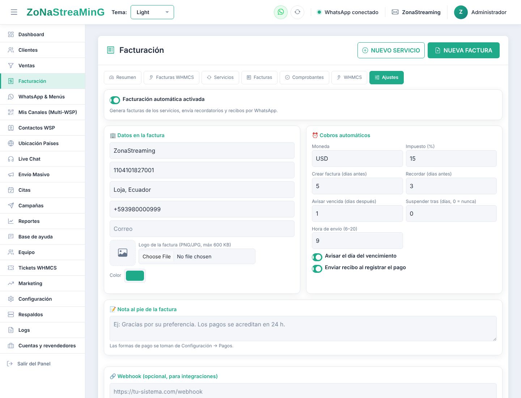Click the Ventas funnel icon
The image size is (521, 398).
[x=11, y=65]
